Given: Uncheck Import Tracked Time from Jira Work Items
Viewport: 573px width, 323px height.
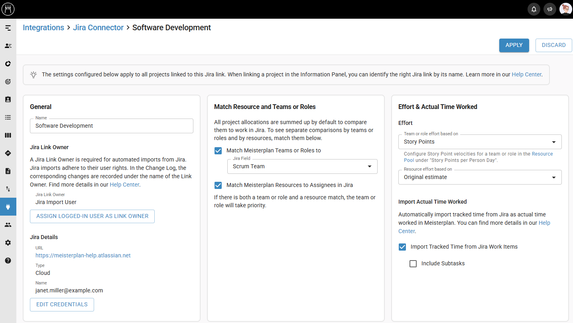Looking at the screenshot, I should click(x=402, y=247).
